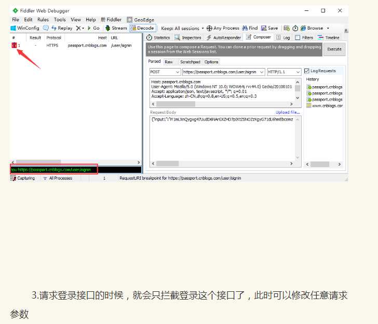Switch to the Composer tab
The height and width of the screenshot is (324, 378).
[x=258, y=37]
